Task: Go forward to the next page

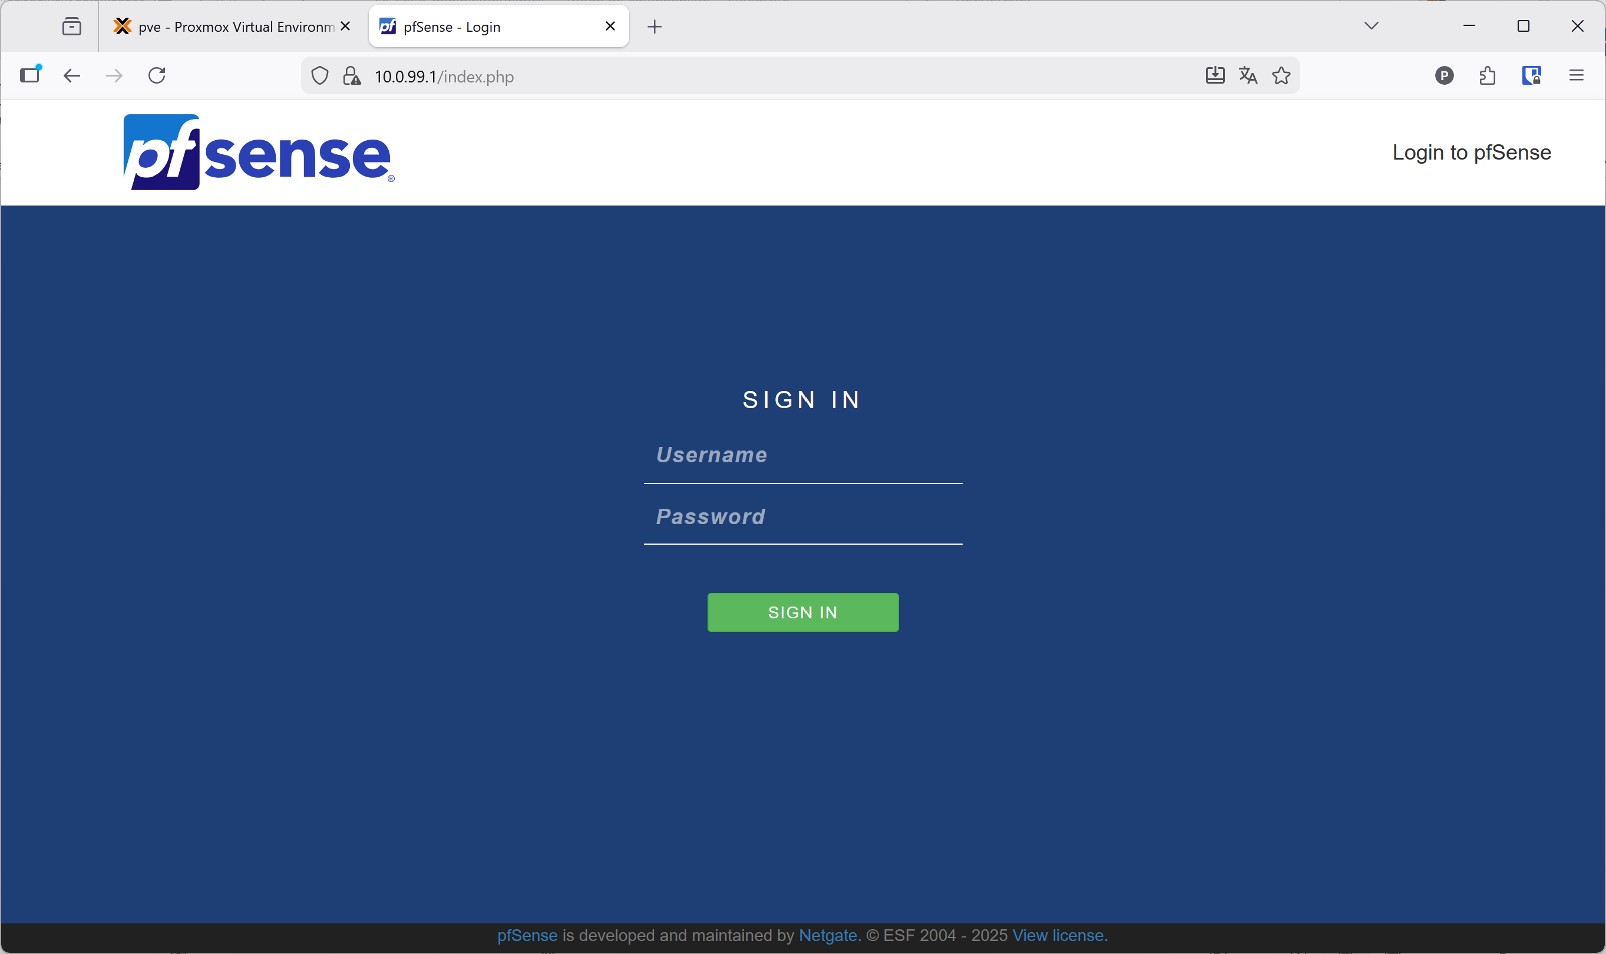Action: (114, 76)
